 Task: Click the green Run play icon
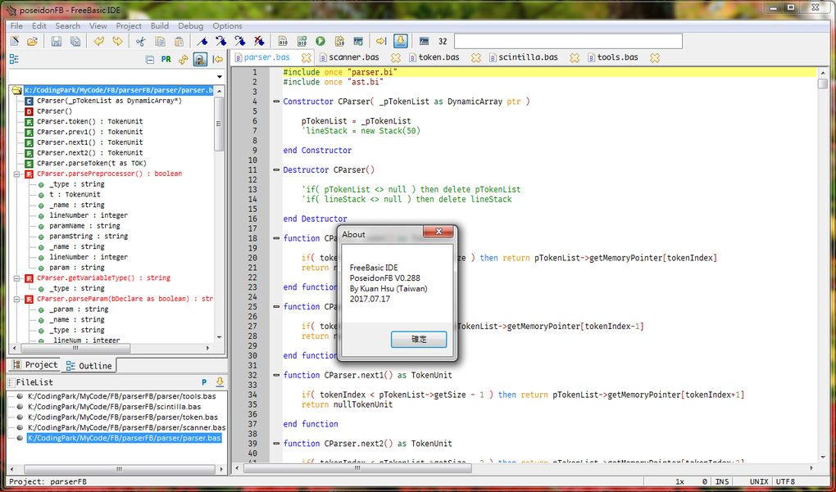(x=320, y=41)
